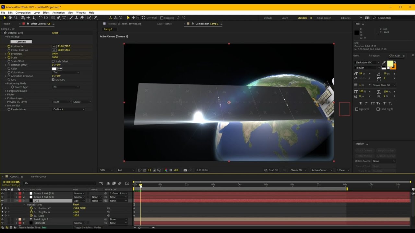The height and width of the screenshot is (233, 415).
Task: Open the Composition menu
Action: click(x=23, y=13)
